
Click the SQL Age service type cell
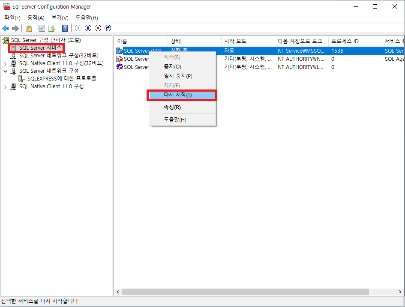coord(394,59)
